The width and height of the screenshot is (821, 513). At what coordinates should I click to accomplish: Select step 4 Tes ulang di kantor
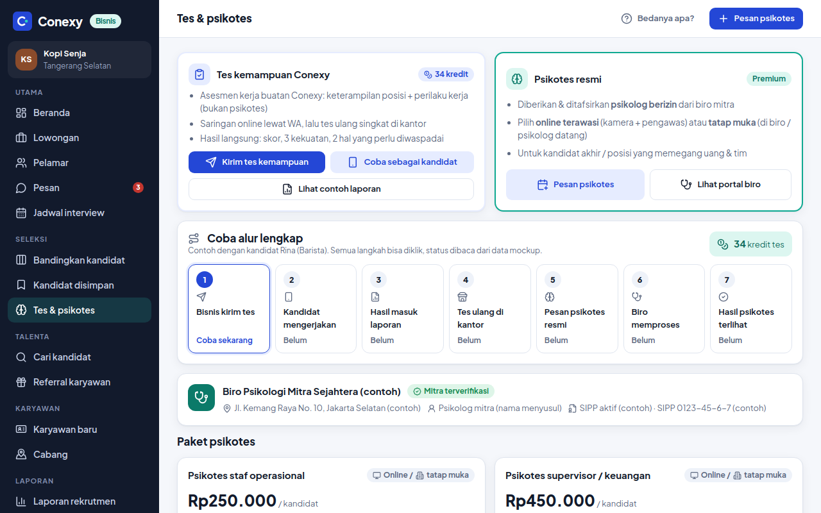pyautogui.click(x=490, y=308)
